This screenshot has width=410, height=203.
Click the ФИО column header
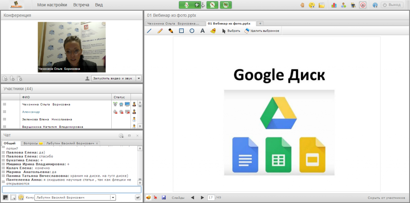(x=66, y=97)
